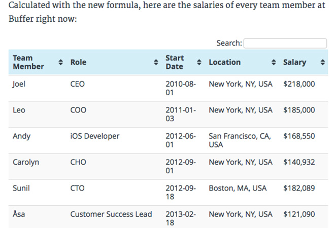The image size is (335, 228).
Task: Click the Team Member sort arrows icon
Action: point(61,62)
